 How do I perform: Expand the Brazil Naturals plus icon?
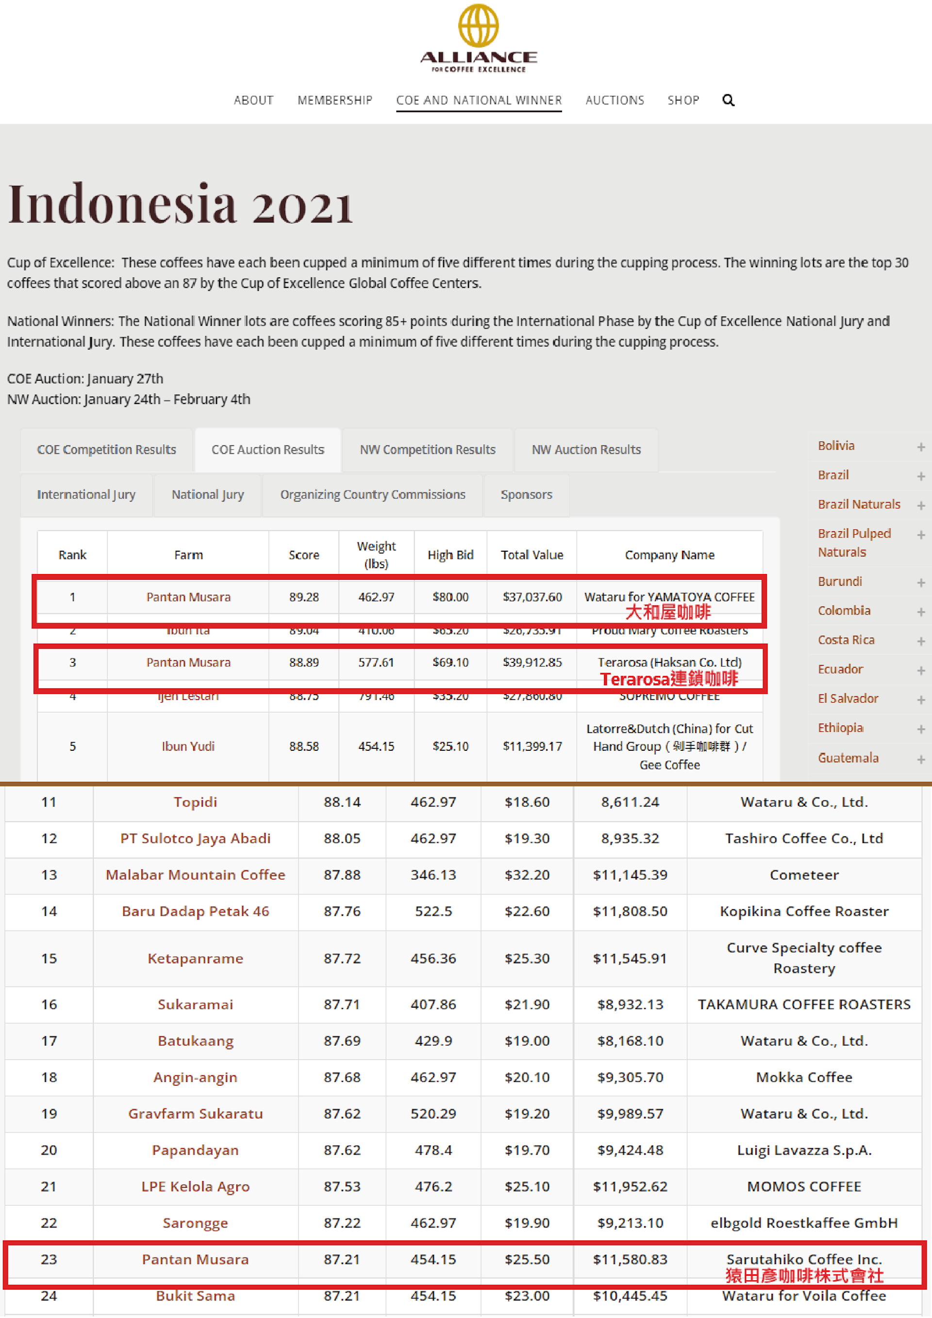click(x=920, y=505)
